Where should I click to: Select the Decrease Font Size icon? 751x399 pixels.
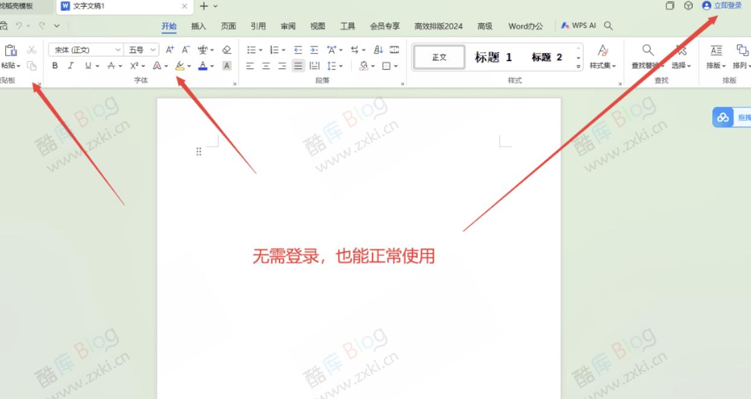point(185,49)
